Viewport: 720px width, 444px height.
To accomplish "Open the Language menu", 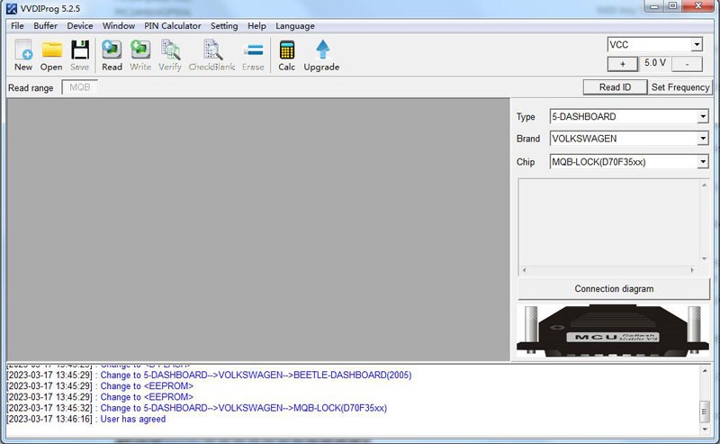I will (295, 26).
